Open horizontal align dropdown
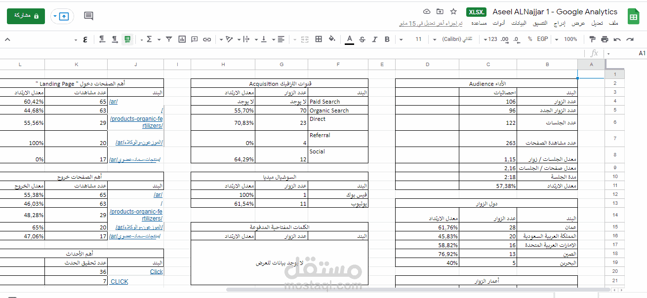Image resolution: width=647 pixels, height=298 pixels. click(x=279, y=39)
